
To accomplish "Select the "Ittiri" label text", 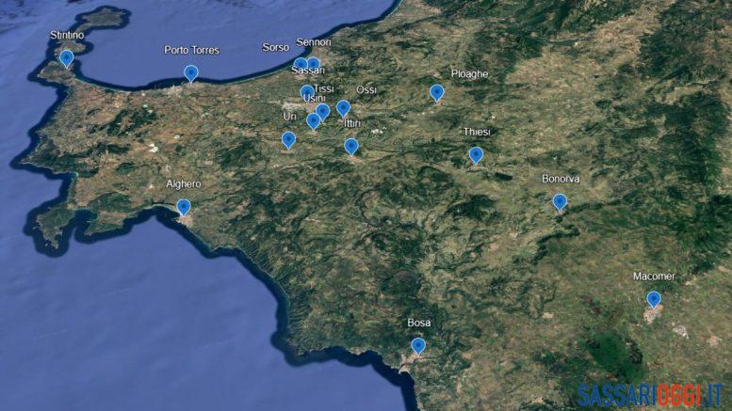I will pos(352,123).
